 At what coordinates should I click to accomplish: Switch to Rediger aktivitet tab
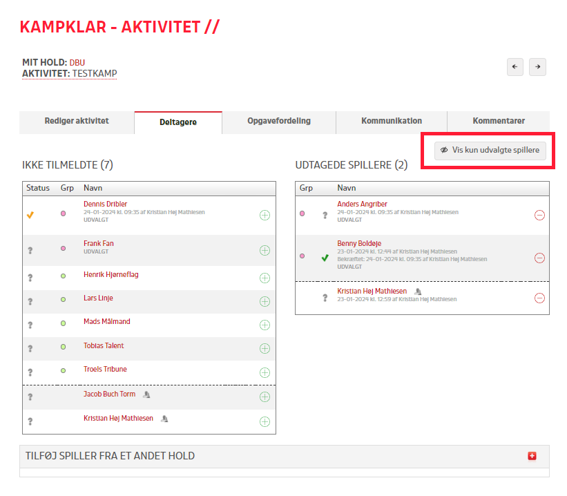click(77, 122)
